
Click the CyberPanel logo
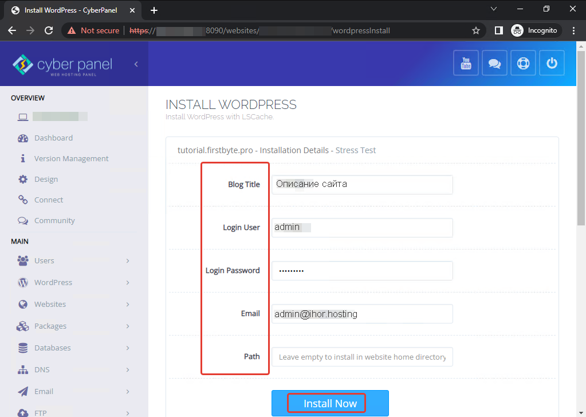62,65
